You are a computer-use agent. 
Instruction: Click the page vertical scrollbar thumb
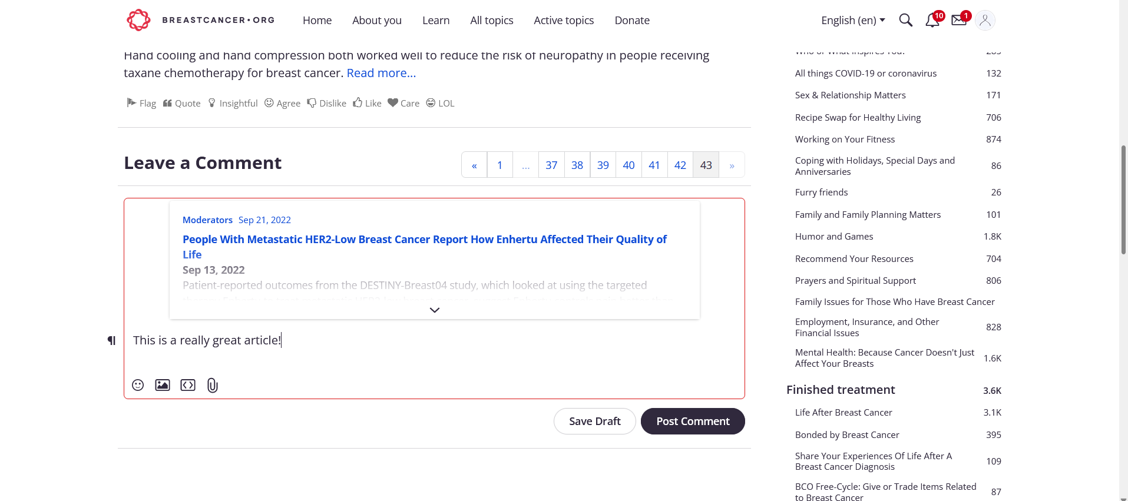tap(1123, 200)
